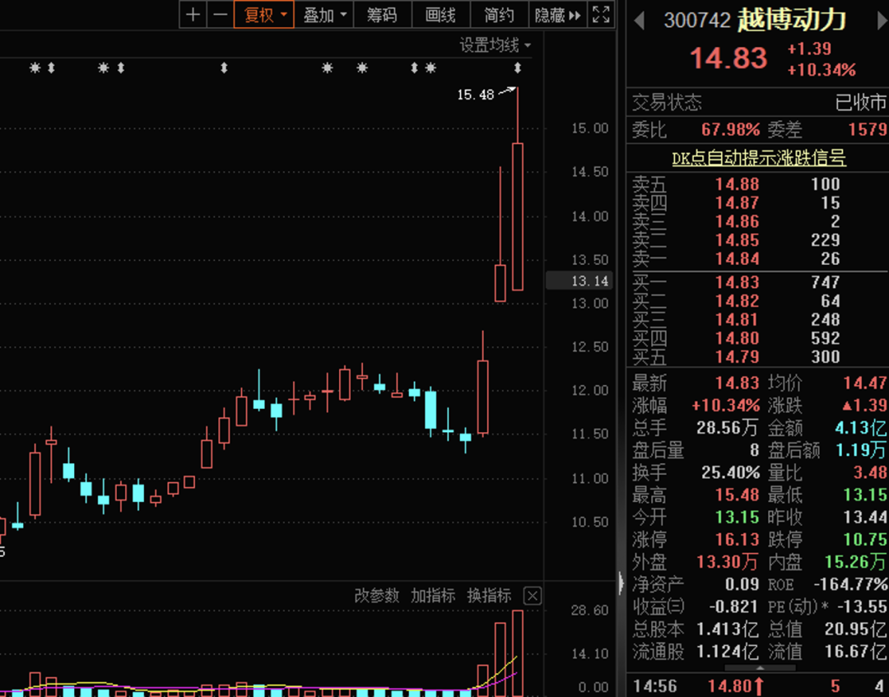889x697 pixels.
Task: Open the 叠加 overlay dropdown
Action: (x=324, y=15)
